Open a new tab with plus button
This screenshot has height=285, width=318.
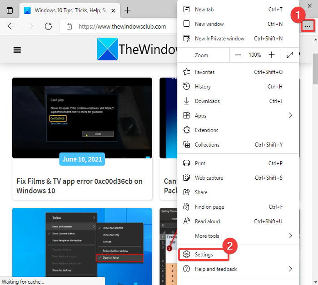[x=128, y=10]
